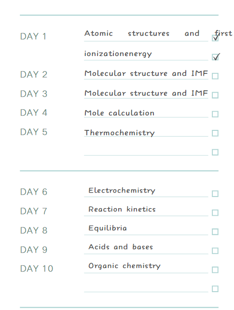The image size is (234, 310).
Task: Tick the Equilibria checkbox
Action: [215, 232]
